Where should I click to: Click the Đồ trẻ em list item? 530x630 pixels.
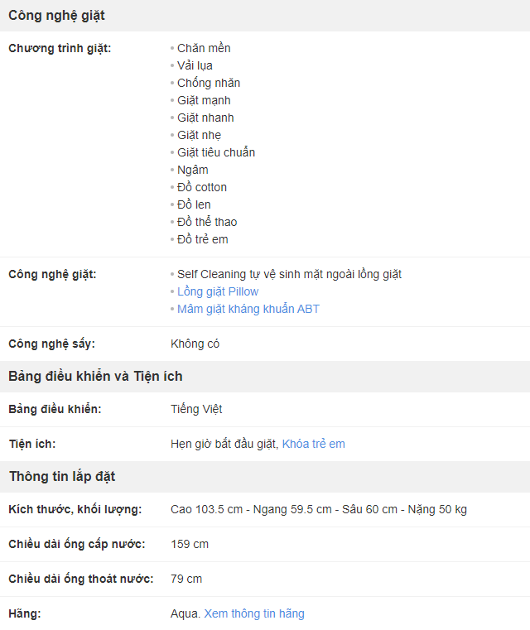point(203,239)
